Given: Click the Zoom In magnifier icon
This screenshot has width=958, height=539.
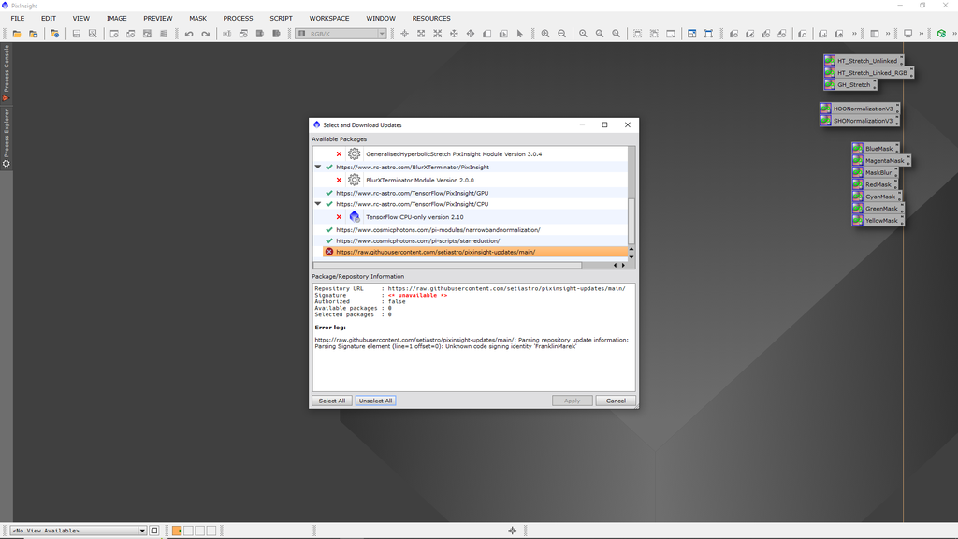Looking at the screenshot, I should (x=545, y=34).
